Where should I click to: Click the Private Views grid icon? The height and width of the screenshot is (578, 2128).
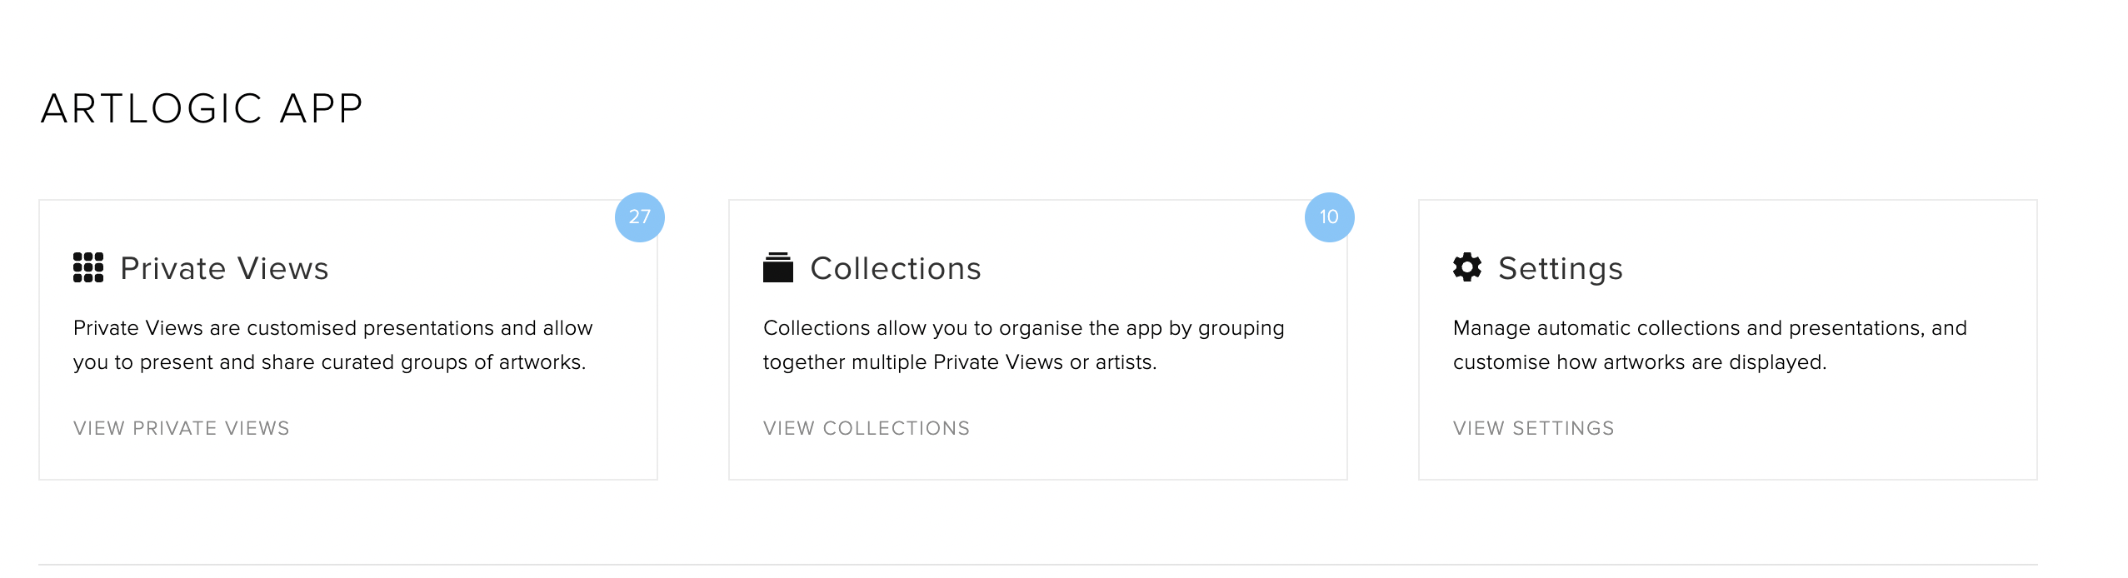tap(88, 268)
